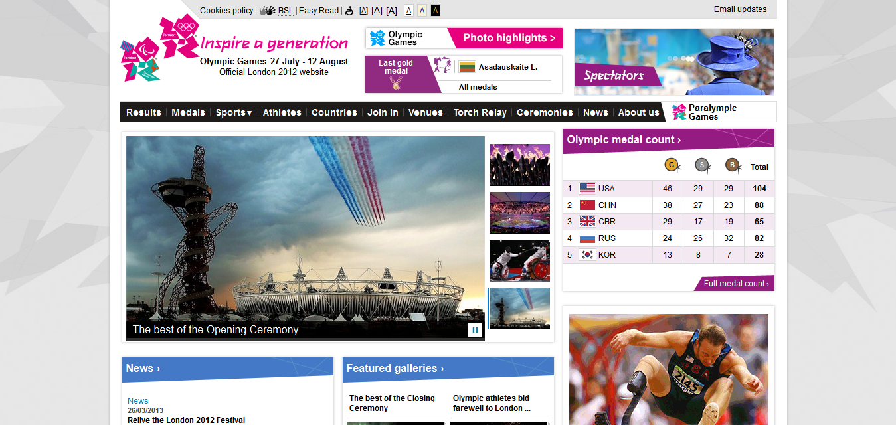Click the London 2012 Paralympic logo
The image size is (896, 425).
[x=140, y=59]
